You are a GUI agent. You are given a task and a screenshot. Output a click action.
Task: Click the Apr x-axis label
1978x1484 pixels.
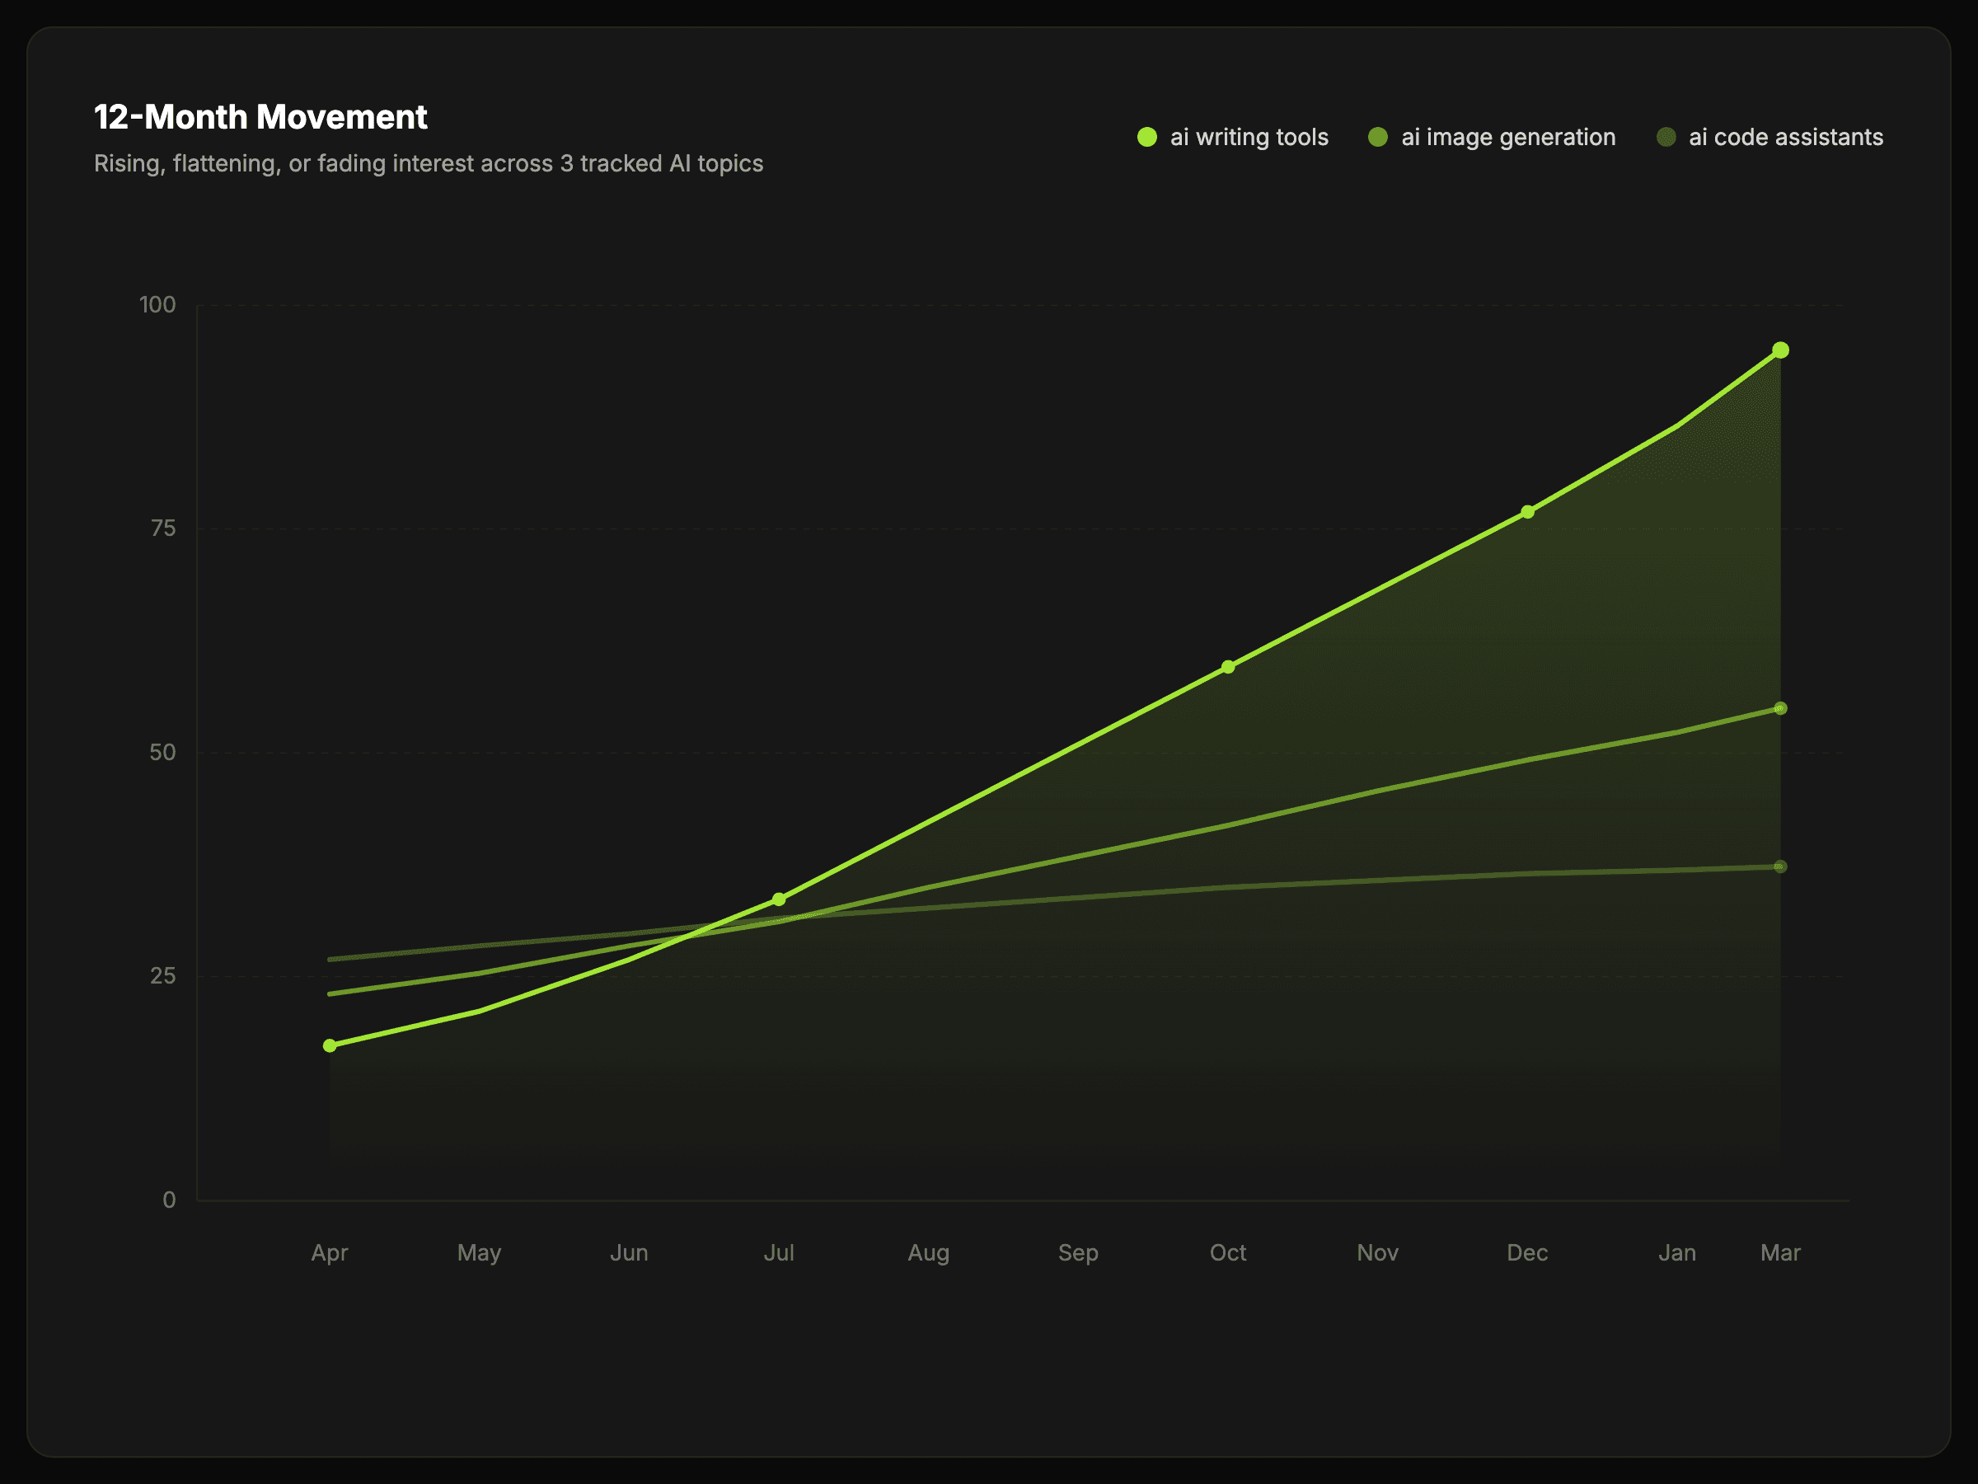click(x=329, y=1252)
